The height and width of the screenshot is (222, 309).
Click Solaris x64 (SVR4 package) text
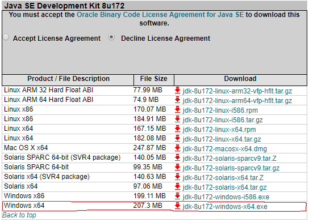pyautogui.click(x=47, y=177)
